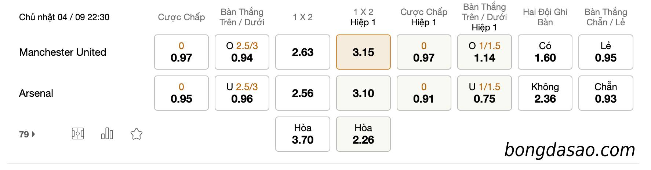Pick first-half Over 1/1.5 at 1.14
This screenshot has height=170, width=651.
tap(484, 52)
